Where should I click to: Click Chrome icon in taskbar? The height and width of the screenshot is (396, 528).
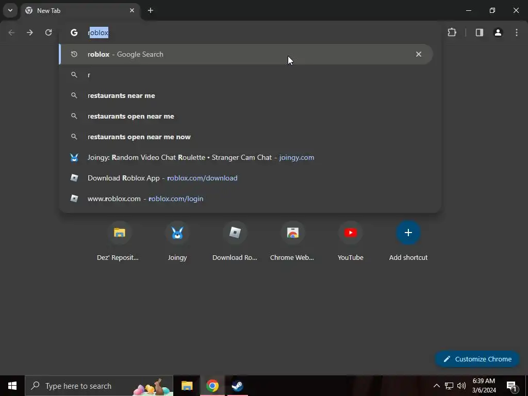(212, 386)
